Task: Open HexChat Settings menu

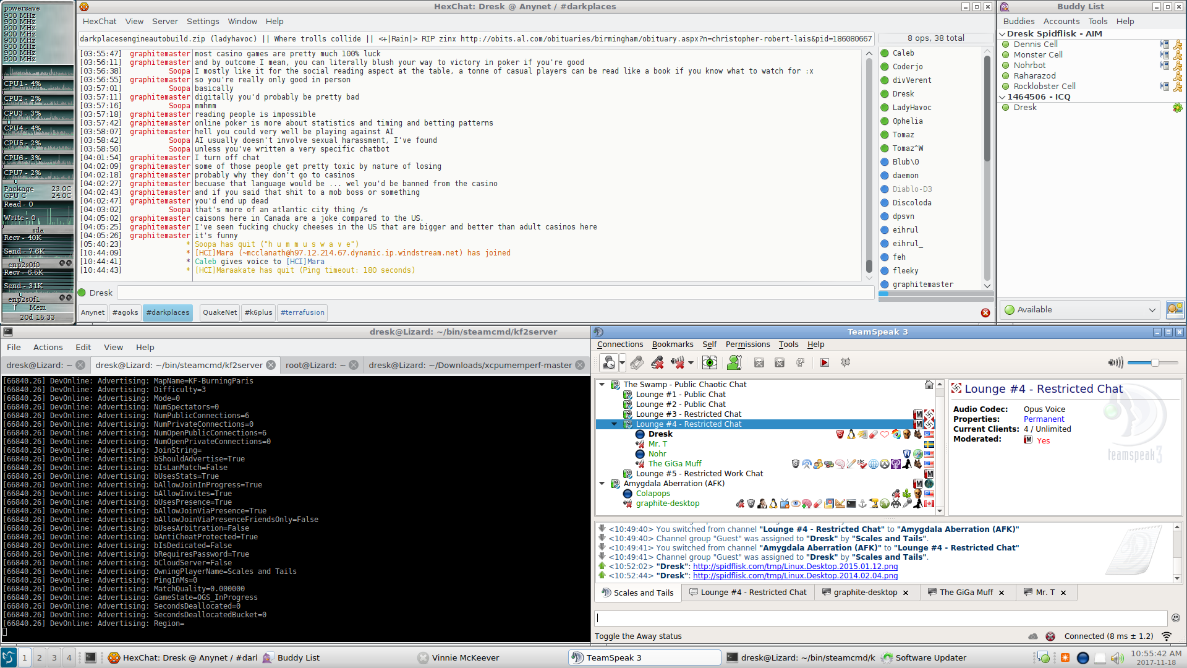Action: [203, 21]
